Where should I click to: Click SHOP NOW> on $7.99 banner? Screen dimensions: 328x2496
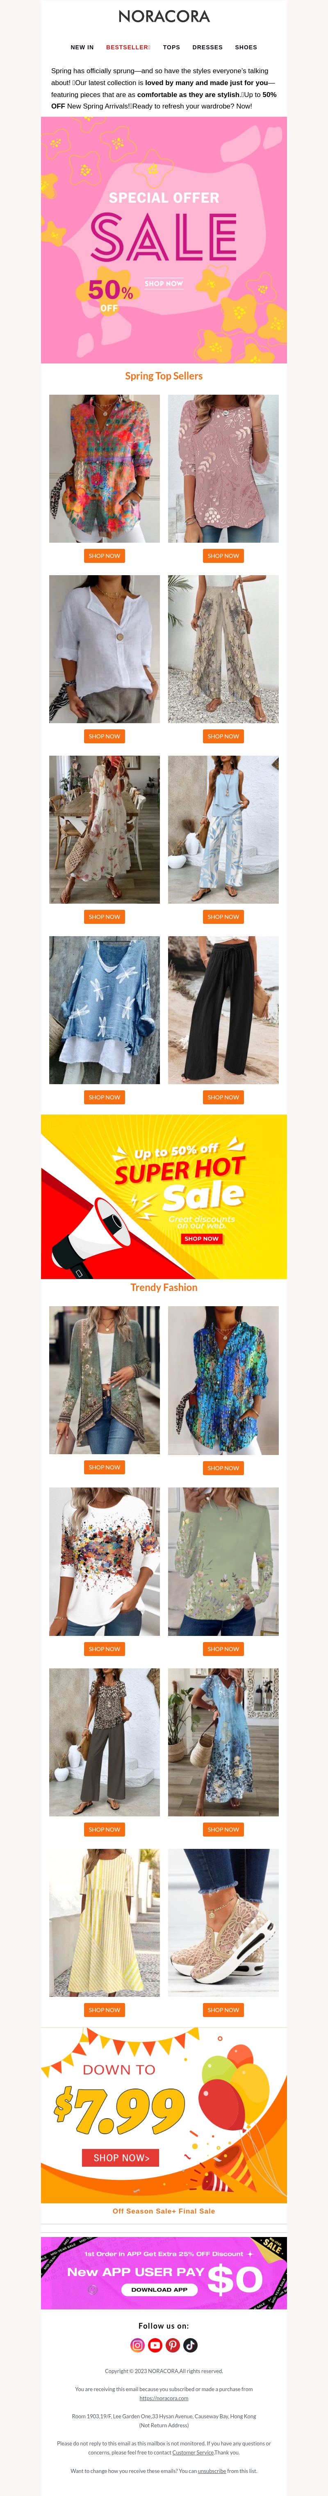(121, 2158)
